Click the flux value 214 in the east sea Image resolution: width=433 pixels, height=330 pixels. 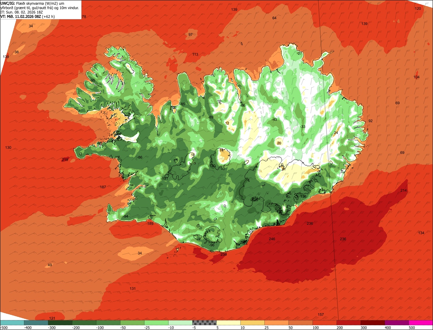[x=404, y=190]
